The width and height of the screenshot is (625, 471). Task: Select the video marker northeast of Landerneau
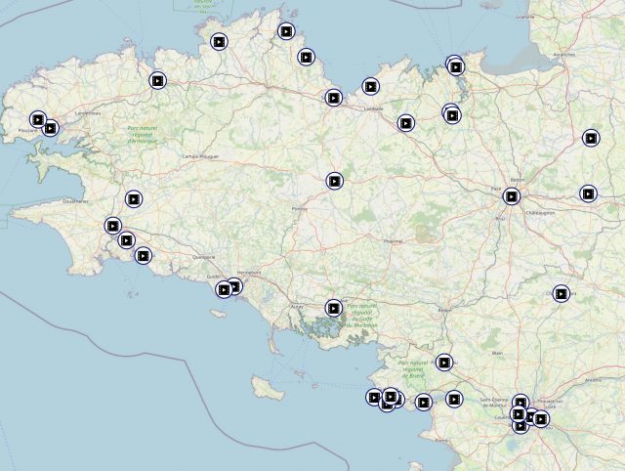coord(158,80)
